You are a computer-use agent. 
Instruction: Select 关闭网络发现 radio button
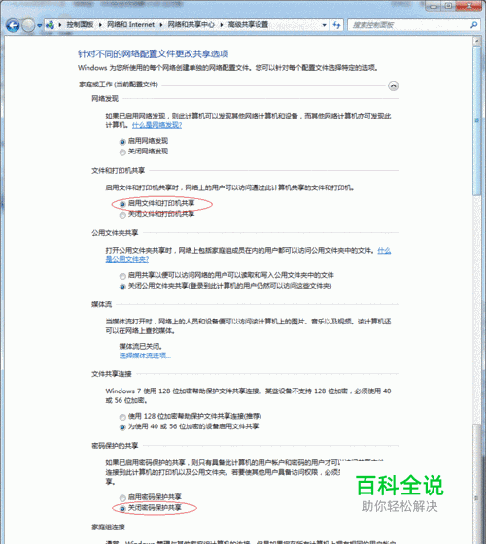[122, 152]
